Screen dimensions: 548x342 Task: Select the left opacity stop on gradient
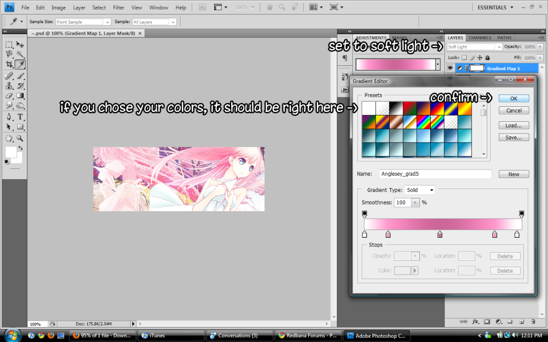pyautogui.click(x=364, y=214)
